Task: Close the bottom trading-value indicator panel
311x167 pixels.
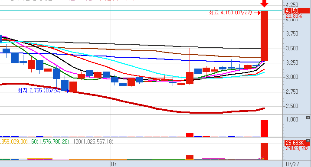Action: 308,141
